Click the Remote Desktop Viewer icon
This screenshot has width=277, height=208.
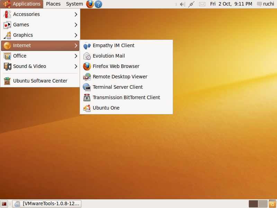87,77
